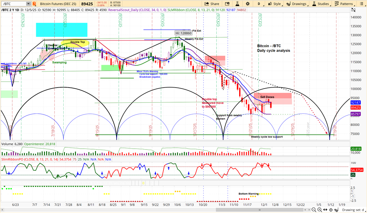Open the D timeframe dropdown

coord(259,4)
